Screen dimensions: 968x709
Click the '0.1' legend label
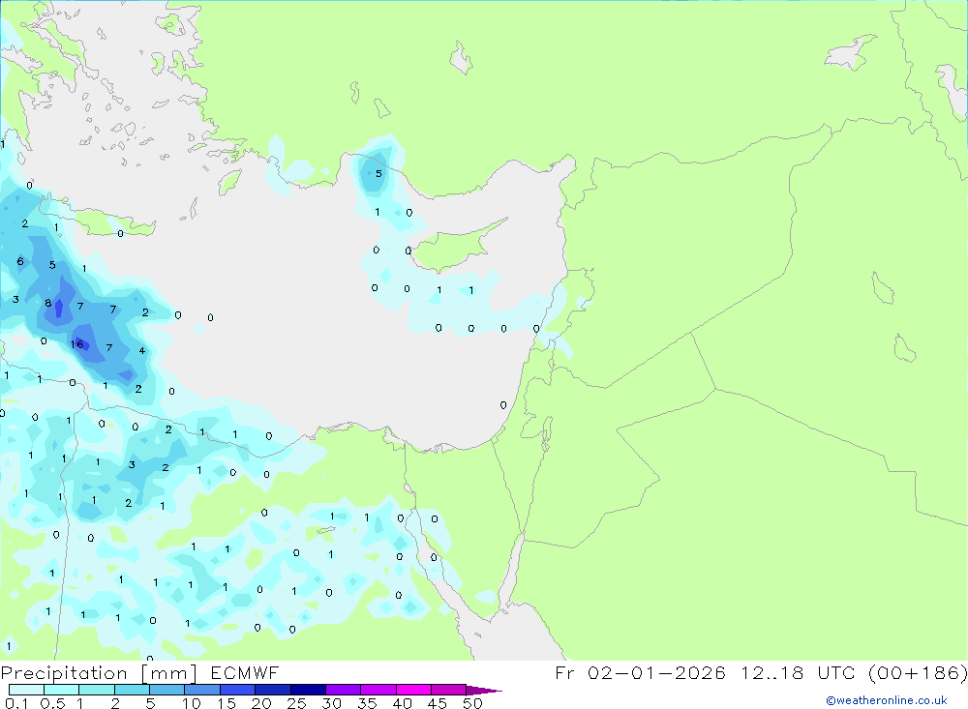coord(16,703)
